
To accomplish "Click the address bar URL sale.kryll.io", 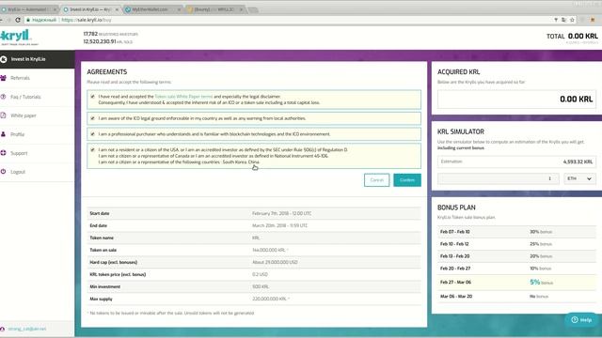I will [87, 20].
